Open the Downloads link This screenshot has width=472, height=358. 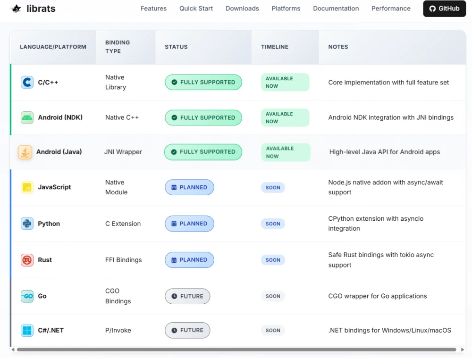pos(242,8)
